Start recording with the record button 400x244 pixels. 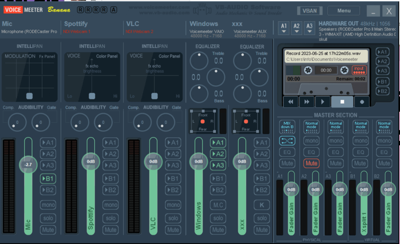(362, 102)
